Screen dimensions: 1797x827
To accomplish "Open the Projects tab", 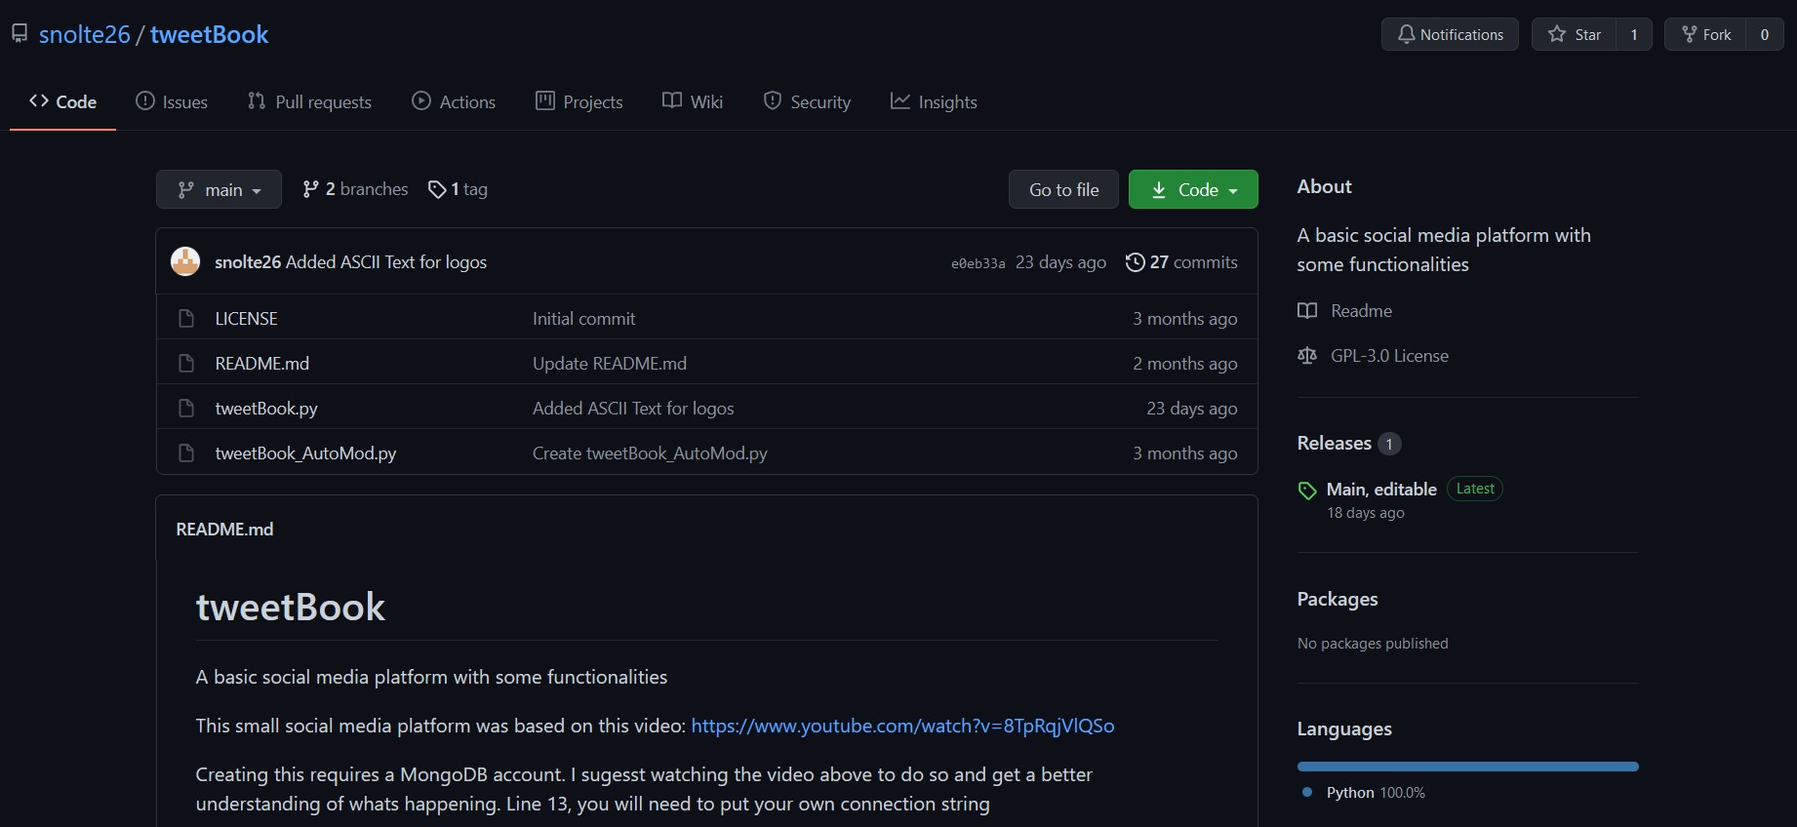I will 579,101.
